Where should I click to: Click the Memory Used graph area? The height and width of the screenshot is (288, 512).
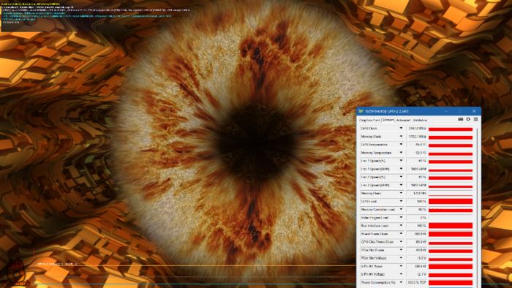[x=451, y=194]
